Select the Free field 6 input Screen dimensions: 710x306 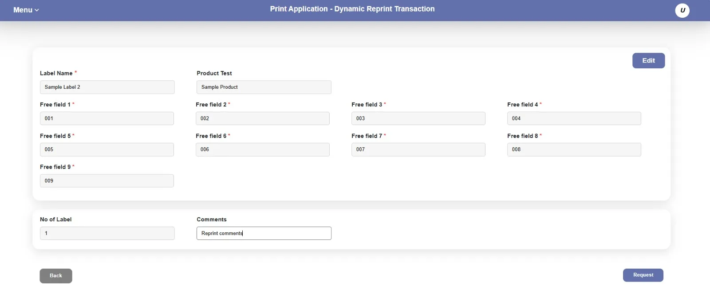[x=263, y=149]
